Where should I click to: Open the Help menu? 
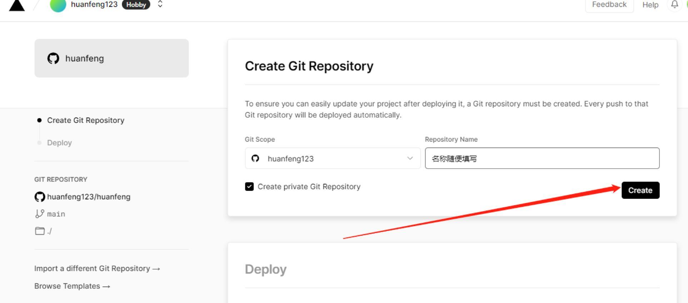[650, 5]
